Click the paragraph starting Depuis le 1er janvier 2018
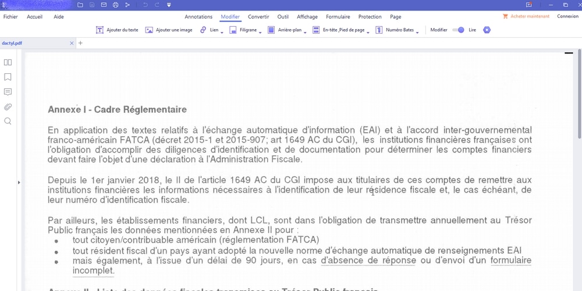 289,190
